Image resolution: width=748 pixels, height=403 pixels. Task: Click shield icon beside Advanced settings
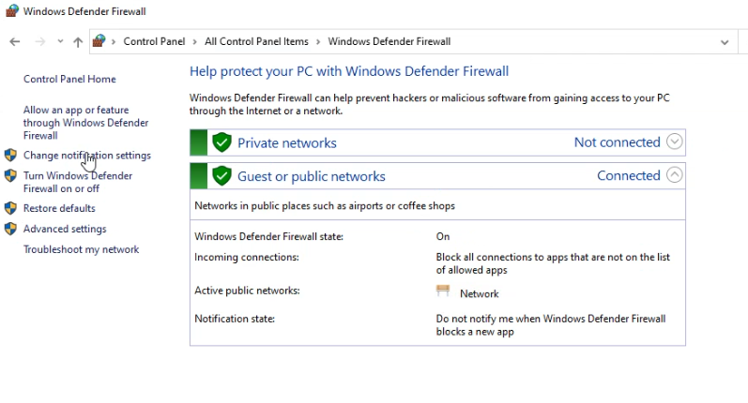coord(10,229)
